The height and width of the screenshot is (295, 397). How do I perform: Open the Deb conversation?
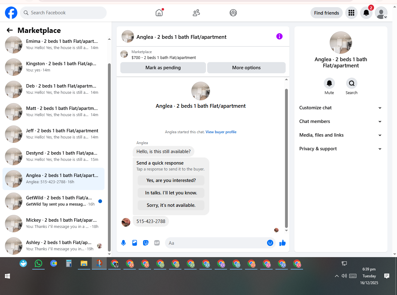point(53,89)
